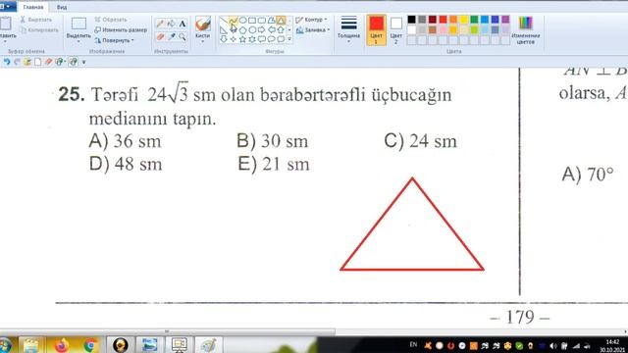628x353 pixels.
Task: Choose the Left arrow shape
Action: (x=272, y=30)
